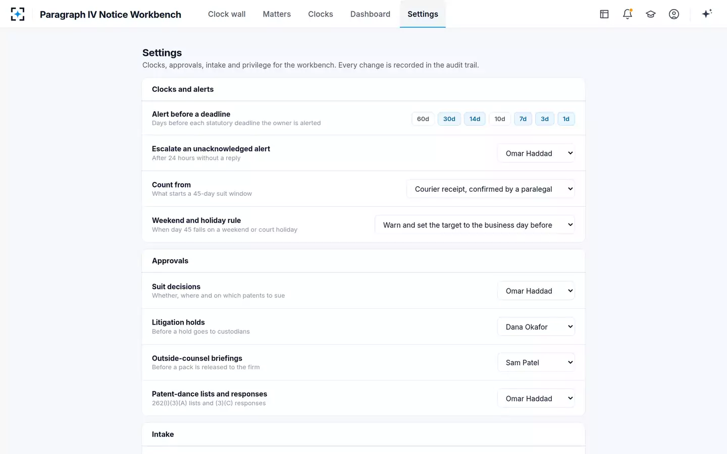
Task: Click 'What starts a 45-day suit window'
Action: 202,194
